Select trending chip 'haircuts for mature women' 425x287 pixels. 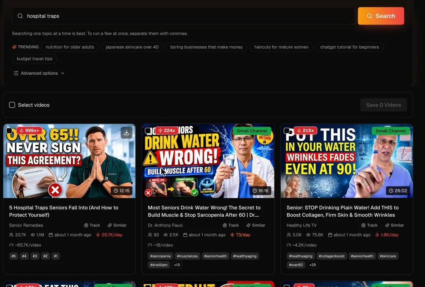[281, 47]
